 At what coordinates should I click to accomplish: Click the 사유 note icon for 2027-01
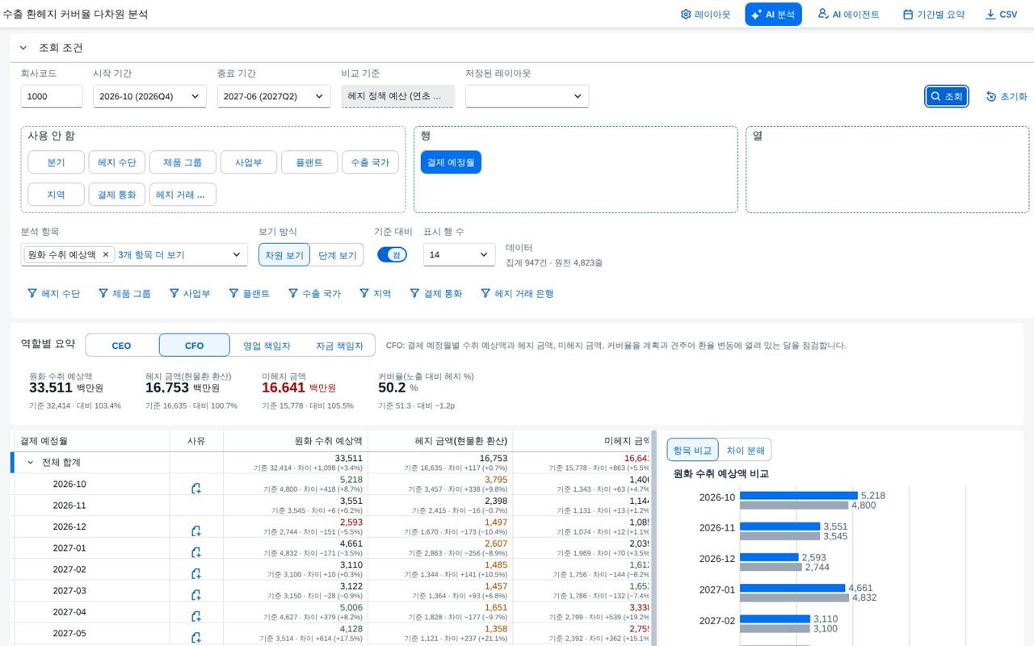pyautogui.click(x=196, y=552)
